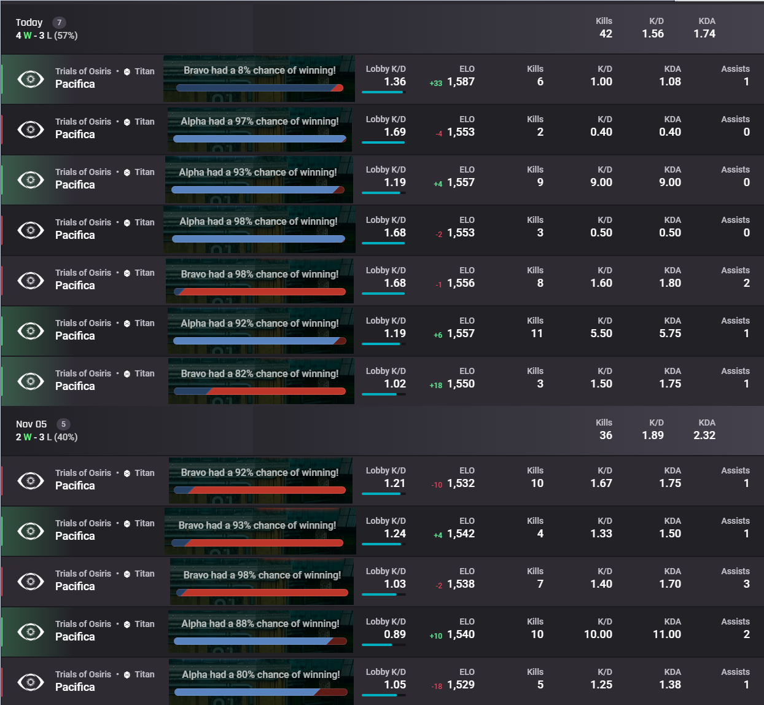This screenshot has width=764, height=705.
Task: Open the map thumbnail reading Alpha had a 88% chance
Action: click(x=261, y=630)
